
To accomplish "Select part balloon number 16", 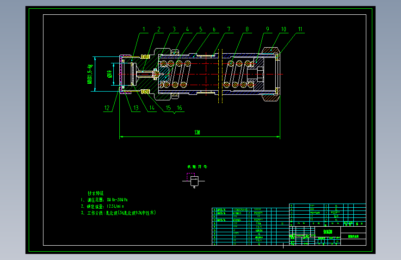I will click(179, 108).
